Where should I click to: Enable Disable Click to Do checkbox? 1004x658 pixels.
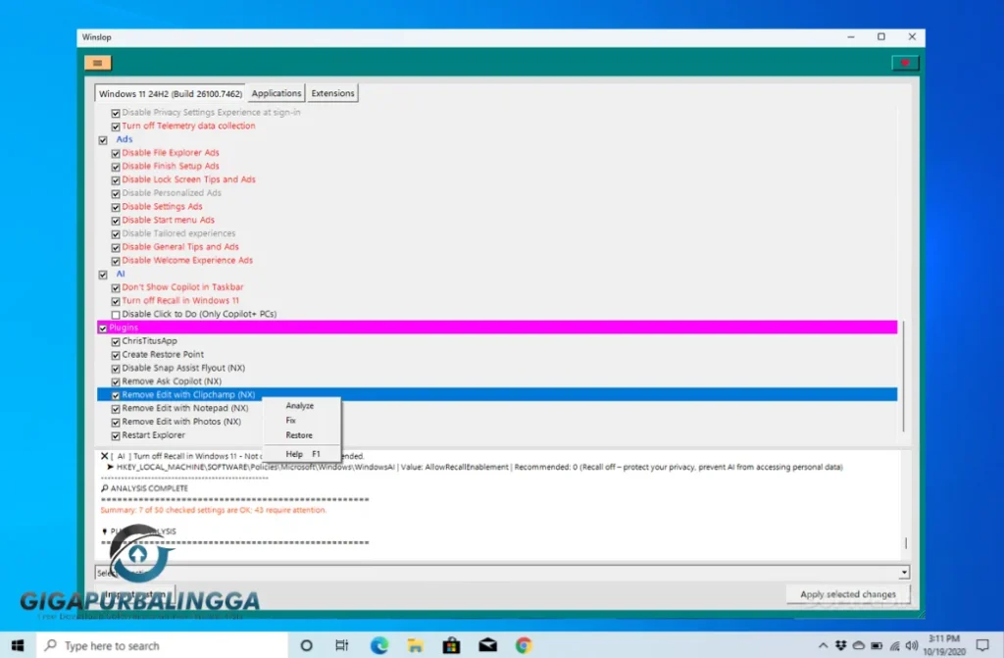click(116, 315)
